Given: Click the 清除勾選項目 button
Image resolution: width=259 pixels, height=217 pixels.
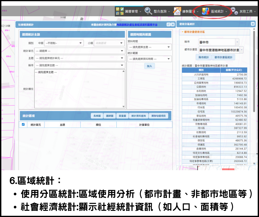Looking at the screenshot, I should point(159,116).
